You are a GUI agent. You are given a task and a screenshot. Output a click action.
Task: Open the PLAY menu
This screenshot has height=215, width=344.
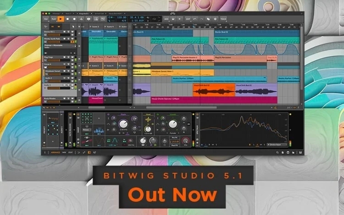[54, 19]
